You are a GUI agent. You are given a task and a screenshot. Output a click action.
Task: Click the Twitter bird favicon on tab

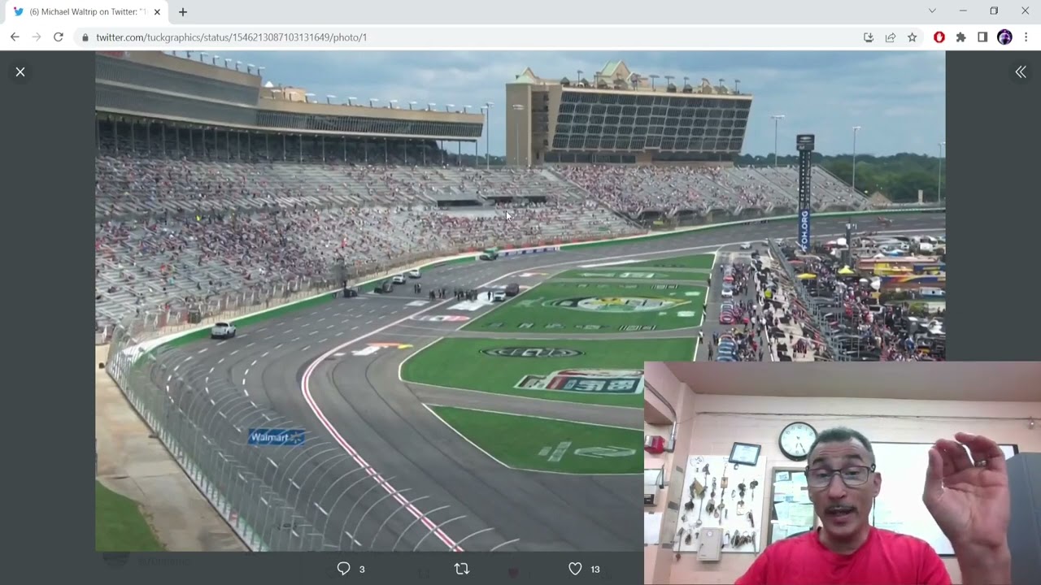(x=19, y=12)
